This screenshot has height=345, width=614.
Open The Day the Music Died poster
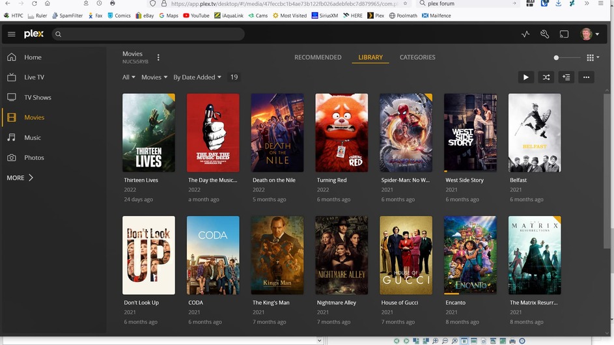(x=213, y=133)
